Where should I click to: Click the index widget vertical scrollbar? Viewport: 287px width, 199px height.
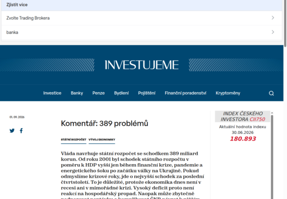pos(272,157)
